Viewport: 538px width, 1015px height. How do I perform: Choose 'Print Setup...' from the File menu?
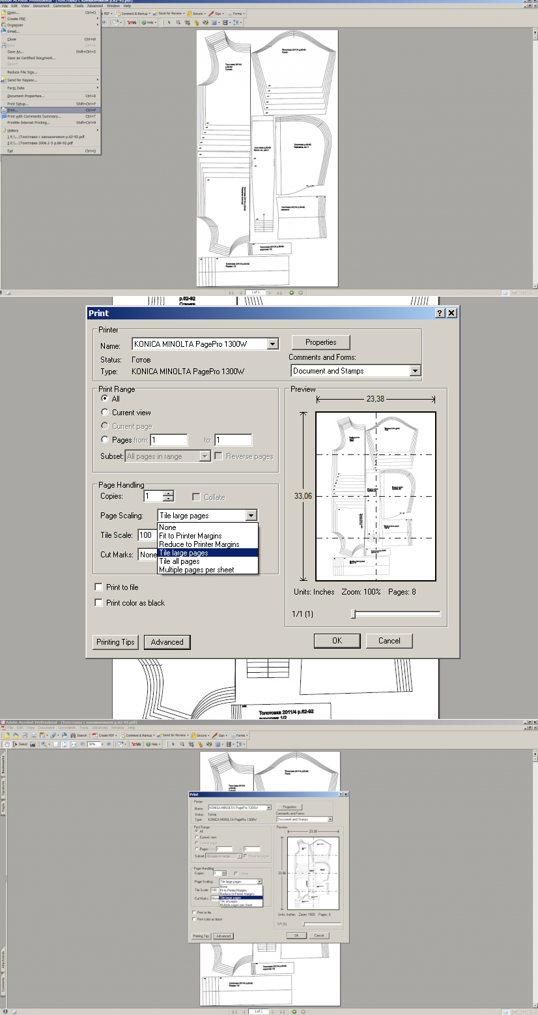coord(18,104)
